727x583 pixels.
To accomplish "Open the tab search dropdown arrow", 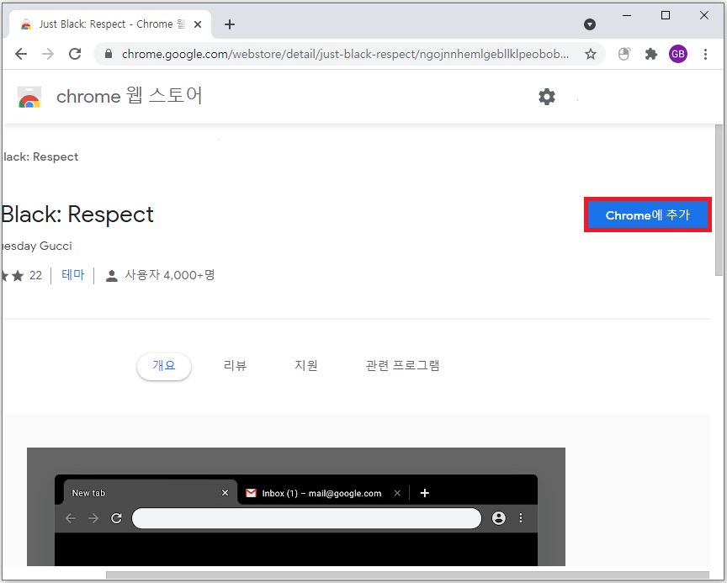I will [x=590, y=24].
